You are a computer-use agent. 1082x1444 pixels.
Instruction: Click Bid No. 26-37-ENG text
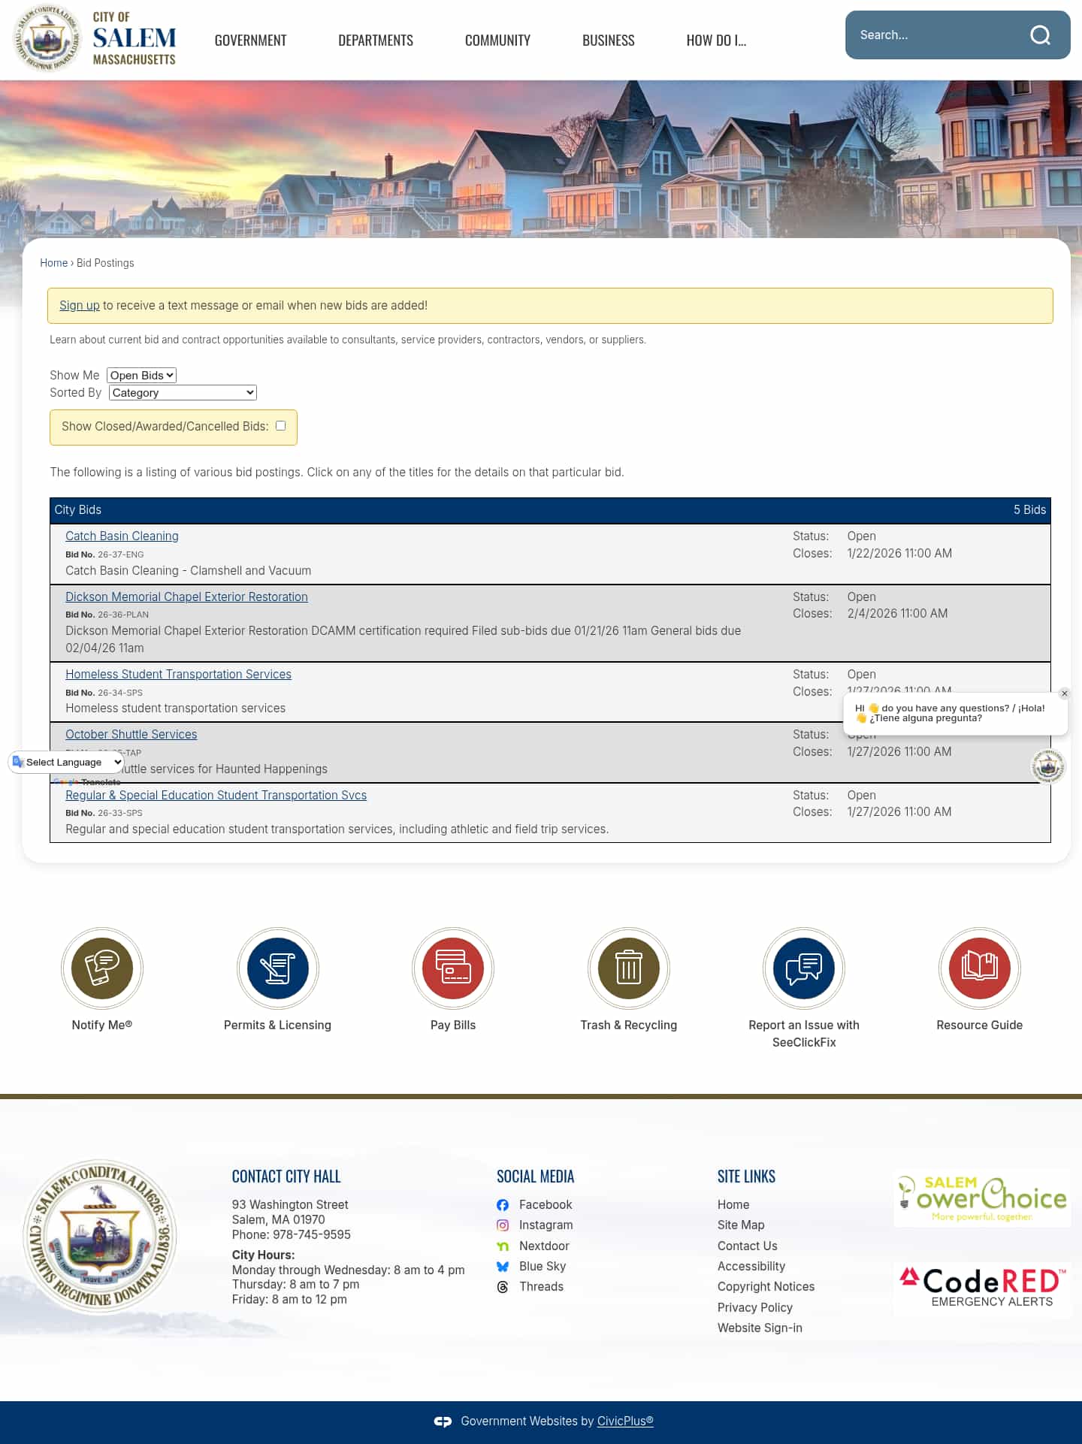(104, 554)
